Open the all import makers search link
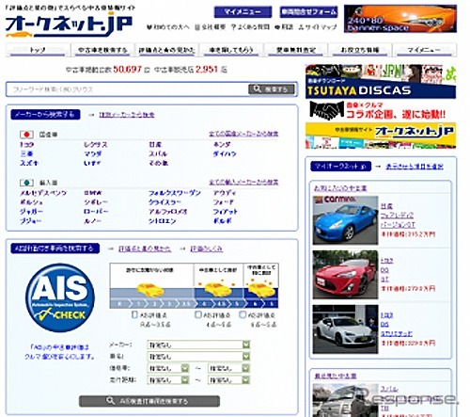Viewport: 470px width, 417px height. tap(243, 182)
